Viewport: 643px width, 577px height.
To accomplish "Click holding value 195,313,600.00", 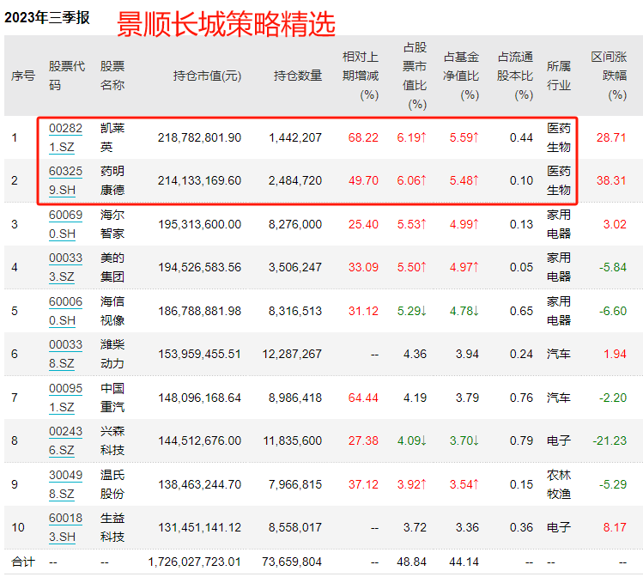I will tap(199, 225).
